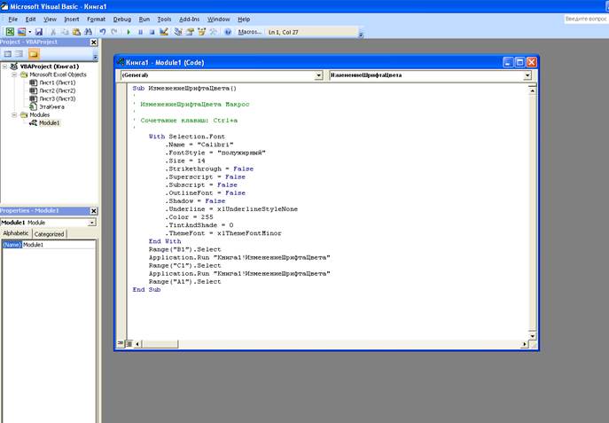The height and width of the screenshot is (423, 609).
Task: Select Module1 in the Modules folder
Action: coord(49,123)
